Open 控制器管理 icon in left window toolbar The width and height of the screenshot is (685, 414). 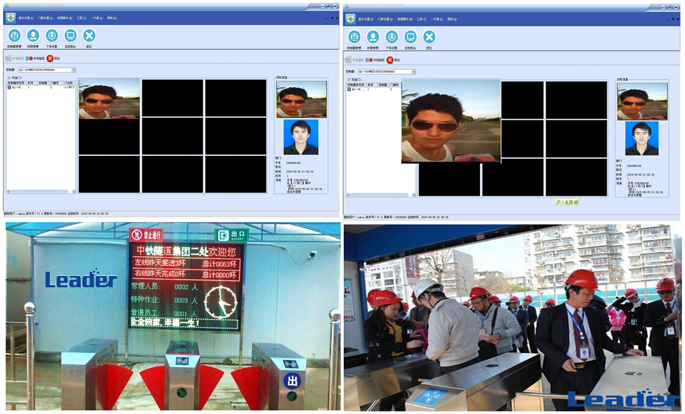click(13, 36)
